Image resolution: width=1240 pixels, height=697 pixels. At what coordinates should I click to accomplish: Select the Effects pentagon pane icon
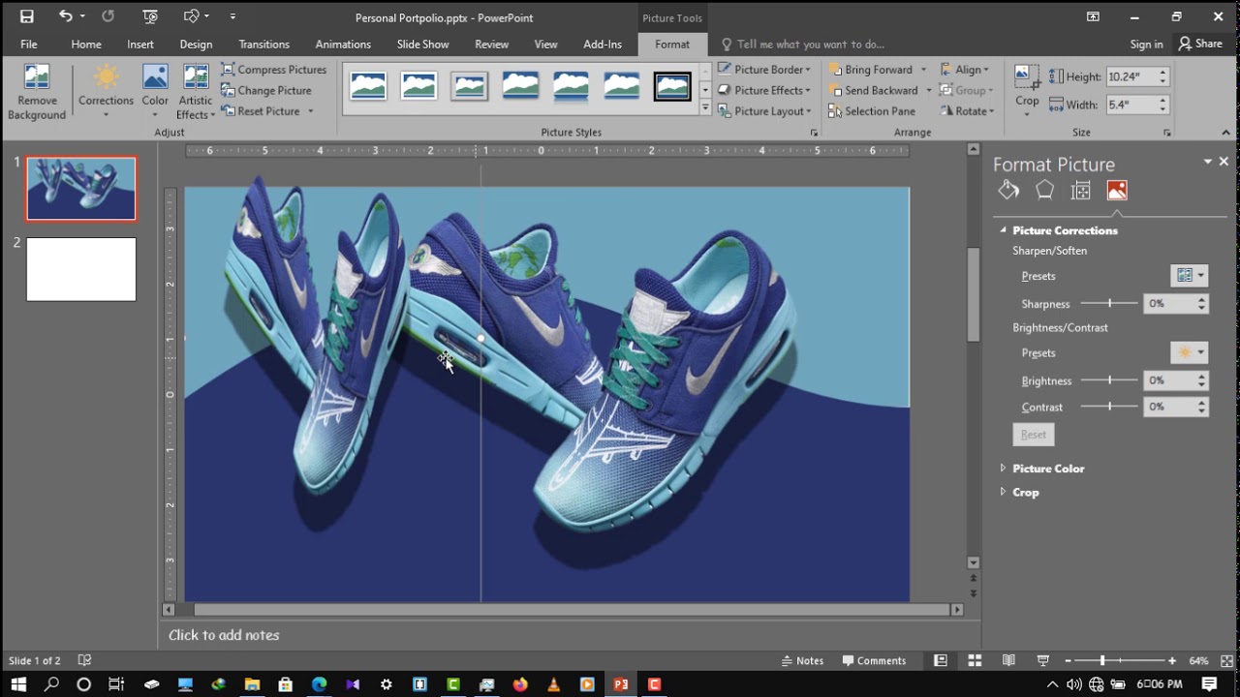coord(1044,191)
